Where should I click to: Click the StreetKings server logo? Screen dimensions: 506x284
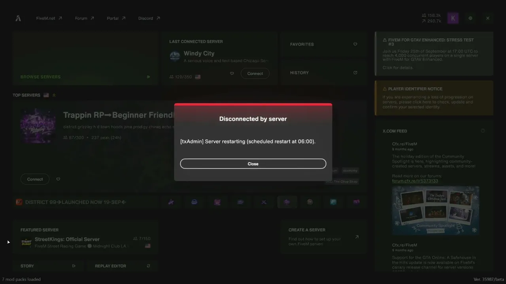point(26,242)
